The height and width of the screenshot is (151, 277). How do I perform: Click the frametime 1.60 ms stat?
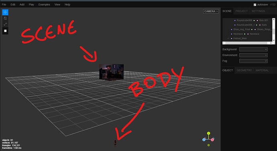12,148
